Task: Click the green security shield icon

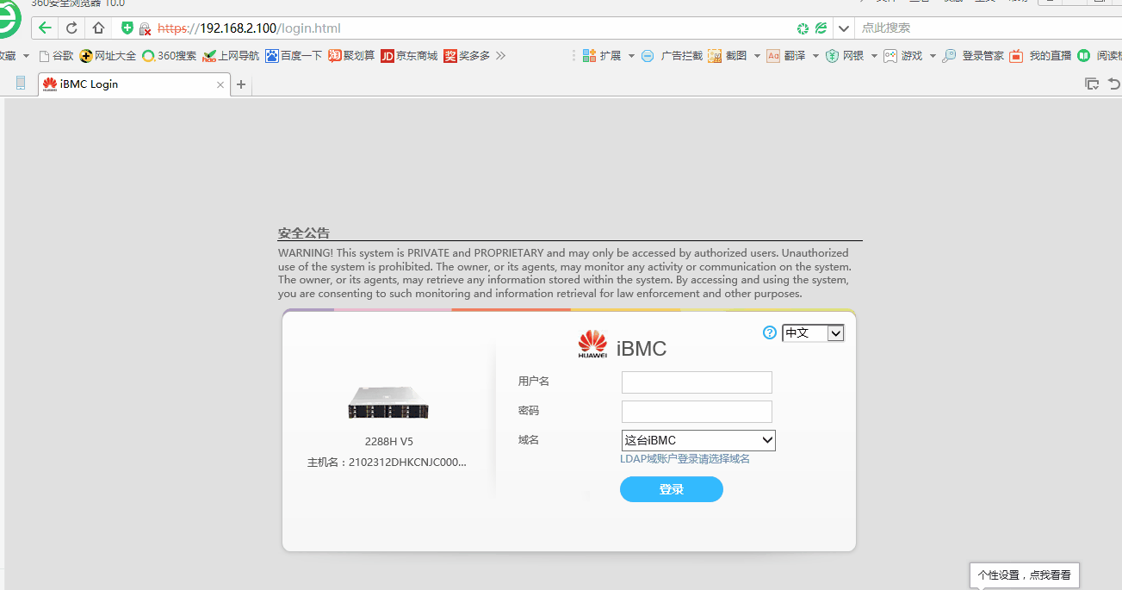Action: point(127,28)
